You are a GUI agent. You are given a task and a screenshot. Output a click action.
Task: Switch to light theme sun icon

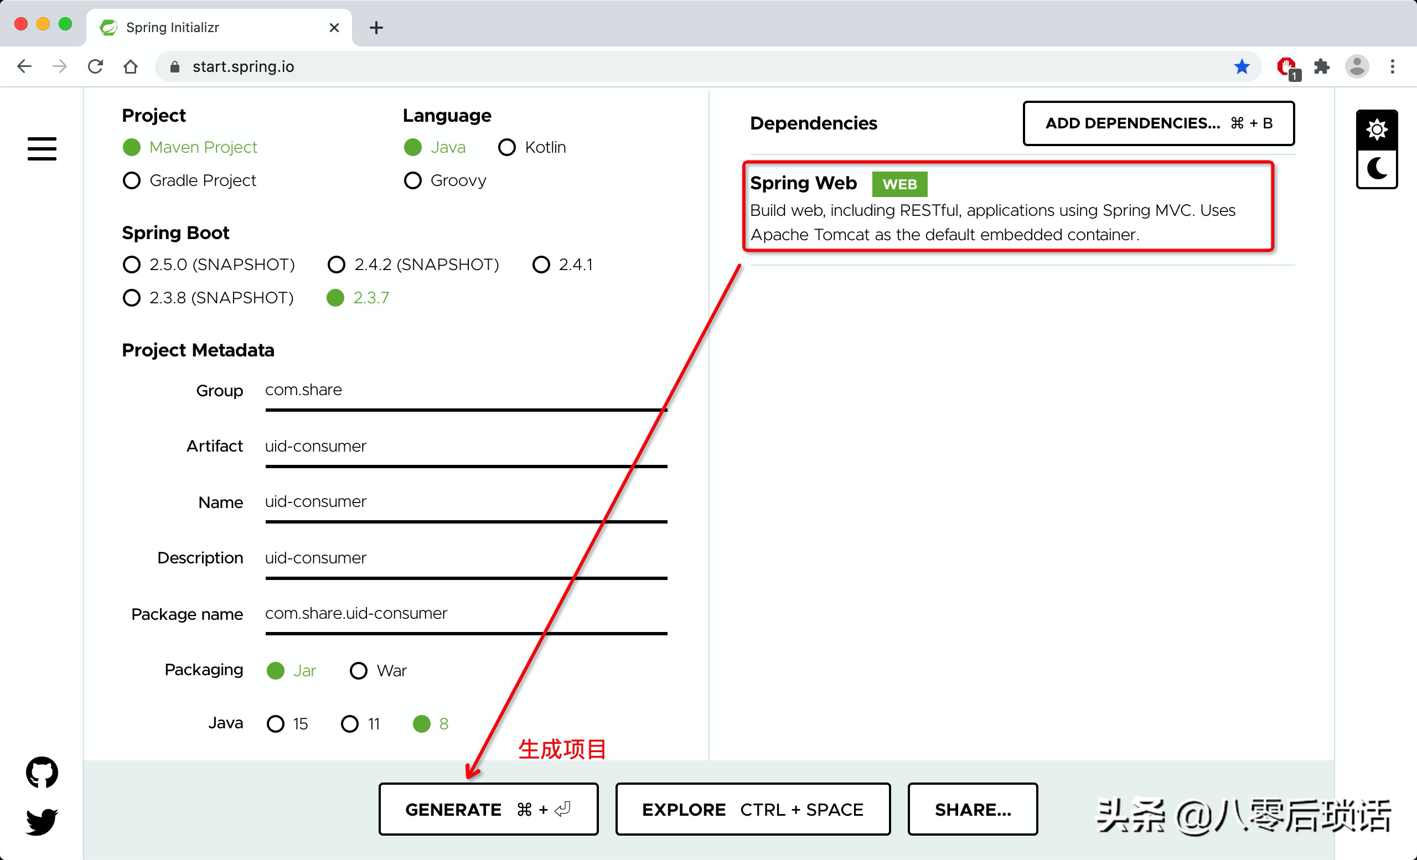click(x=1377, y=130)
